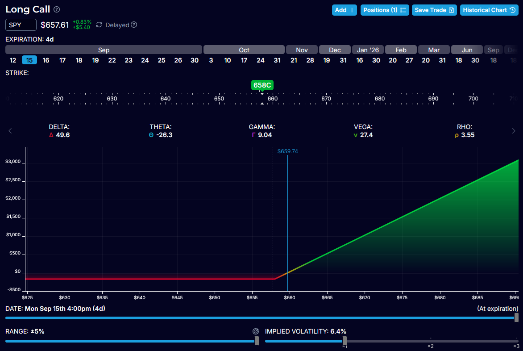Click strike 650 on the strike ruler
The image size is (523, 351).
[x=219, y=99]
